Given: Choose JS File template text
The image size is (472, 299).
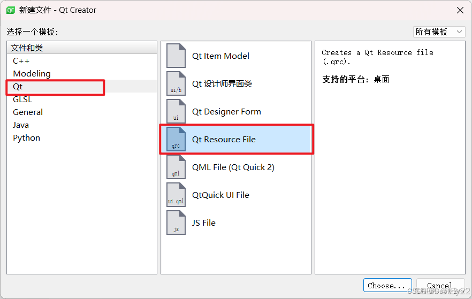Looking at the screenshot, I should [204, 223].
